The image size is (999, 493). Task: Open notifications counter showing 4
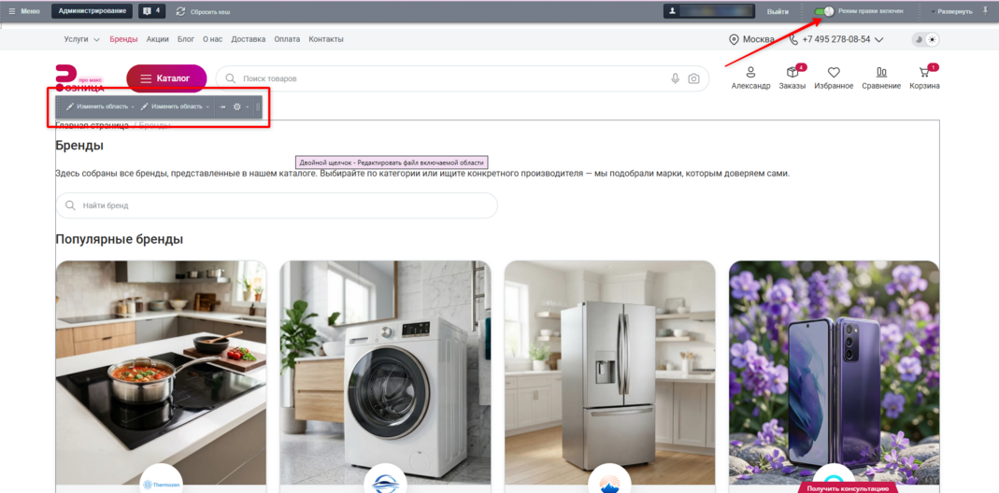coord(152,11)
